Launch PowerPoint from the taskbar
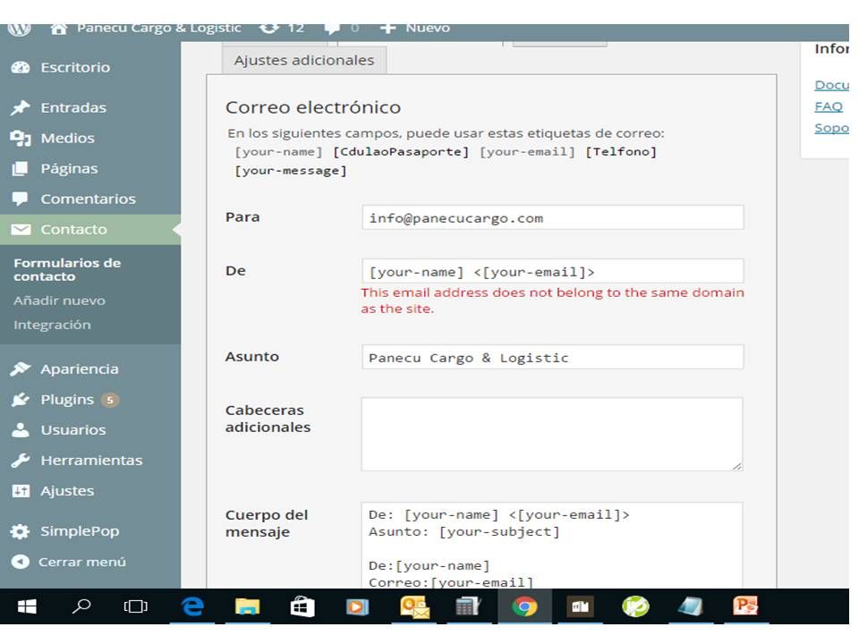This screenshot has height=644, width=859. 745,606
